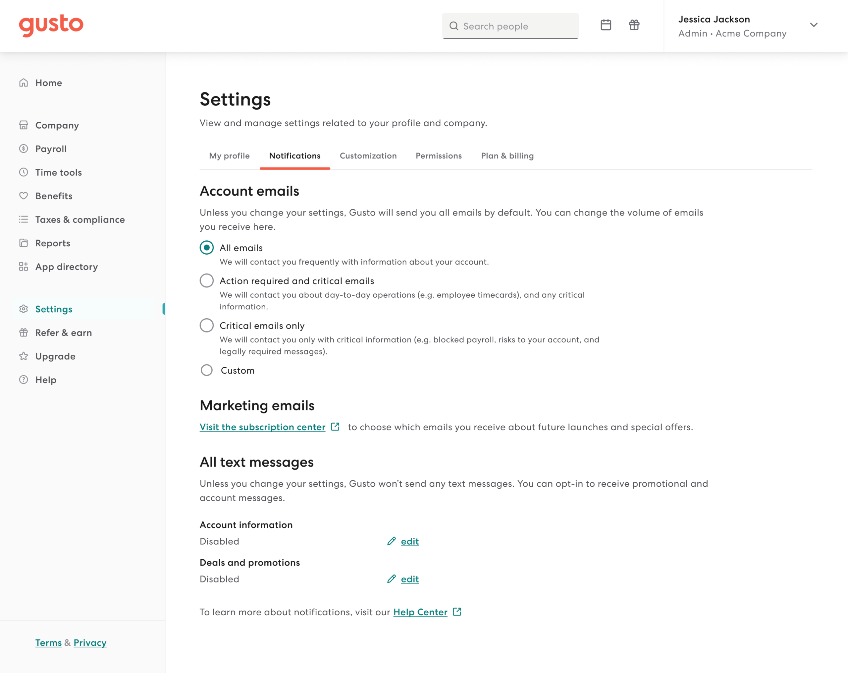
Task: Click the Reports folder icon
Action: click(x=24, y=243)
